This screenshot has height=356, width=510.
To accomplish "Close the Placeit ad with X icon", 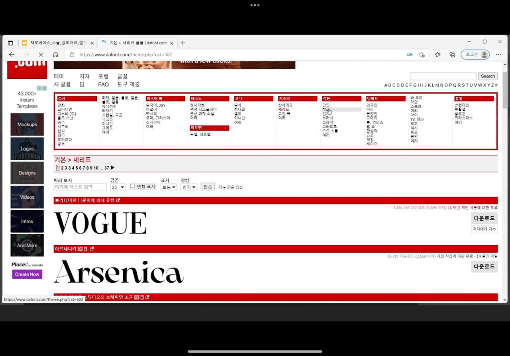I will tap(45, 88).
